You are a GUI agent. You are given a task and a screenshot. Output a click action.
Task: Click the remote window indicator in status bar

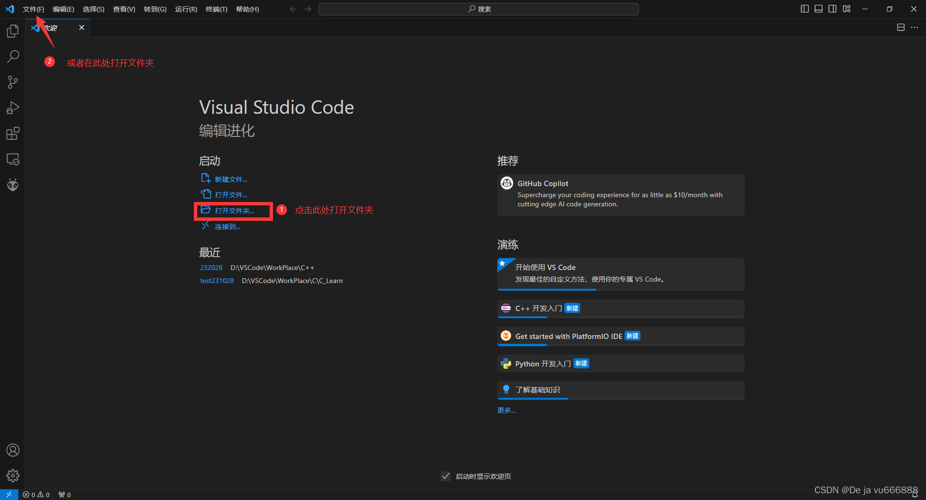point(9,495)
